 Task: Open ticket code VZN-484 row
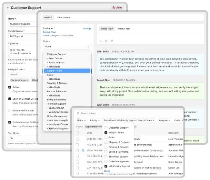click(x=95, y=168)
